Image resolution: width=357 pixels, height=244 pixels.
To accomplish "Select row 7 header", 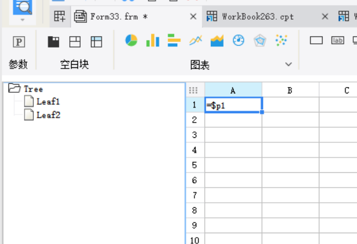I will [195, 195].
